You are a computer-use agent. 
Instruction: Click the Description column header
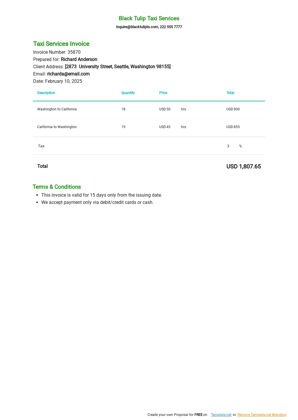point(46,93)
